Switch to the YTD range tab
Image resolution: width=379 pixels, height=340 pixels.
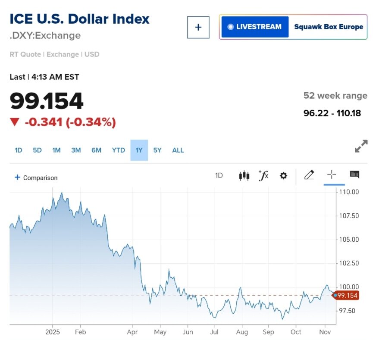[119, 150]
